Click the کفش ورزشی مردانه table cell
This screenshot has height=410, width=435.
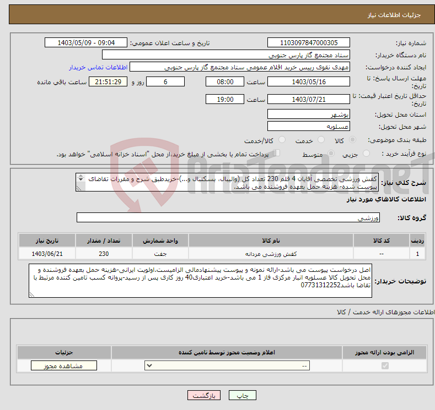(x=271, y=254)
